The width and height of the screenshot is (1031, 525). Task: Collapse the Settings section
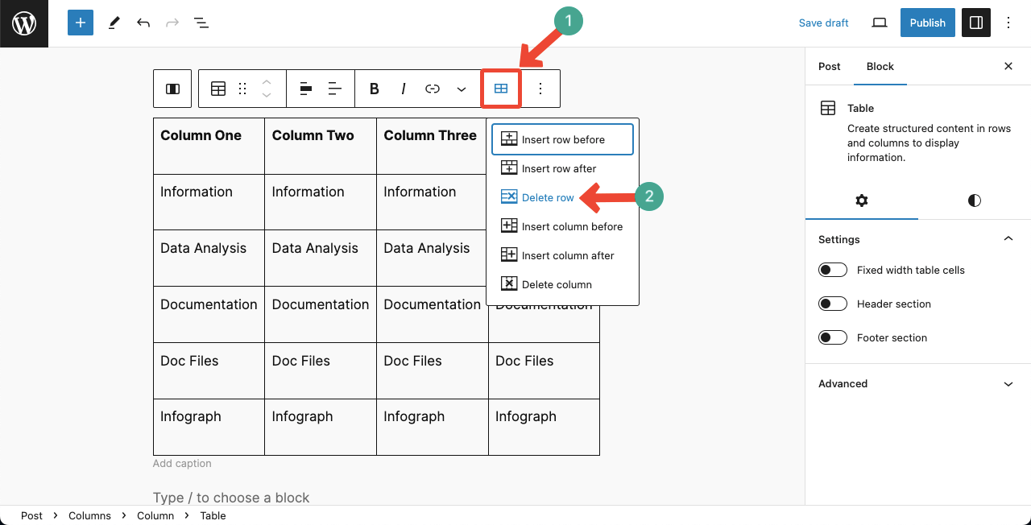1008,238
